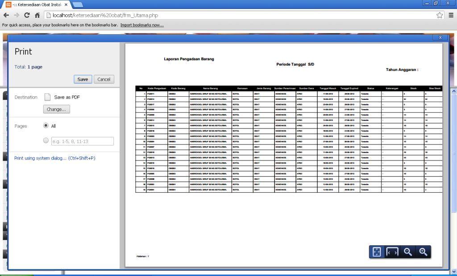The height and width of the screenshot is (276, 457).
Task: Click the page range input field
Action: pos(83,141)
